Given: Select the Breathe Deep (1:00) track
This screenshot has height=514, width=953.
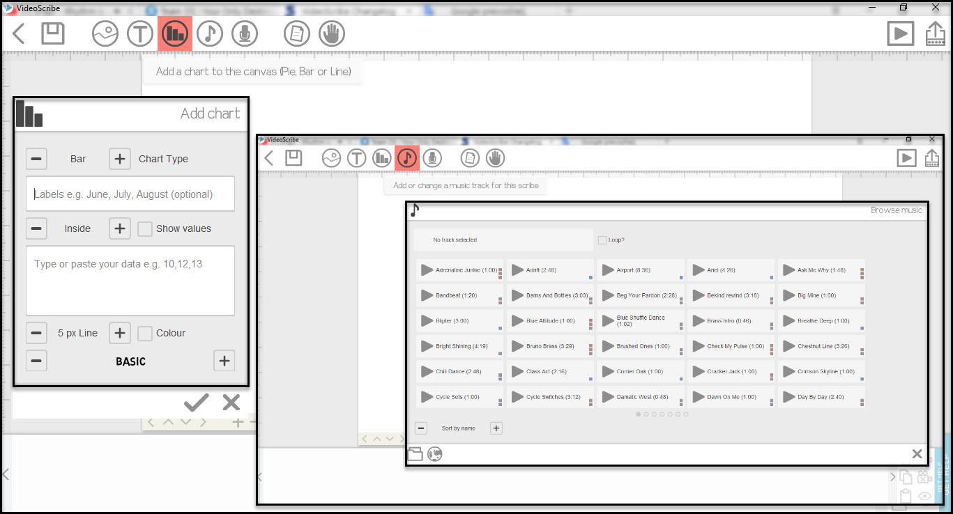Looking at the screenshot, I should click(821, 321).
